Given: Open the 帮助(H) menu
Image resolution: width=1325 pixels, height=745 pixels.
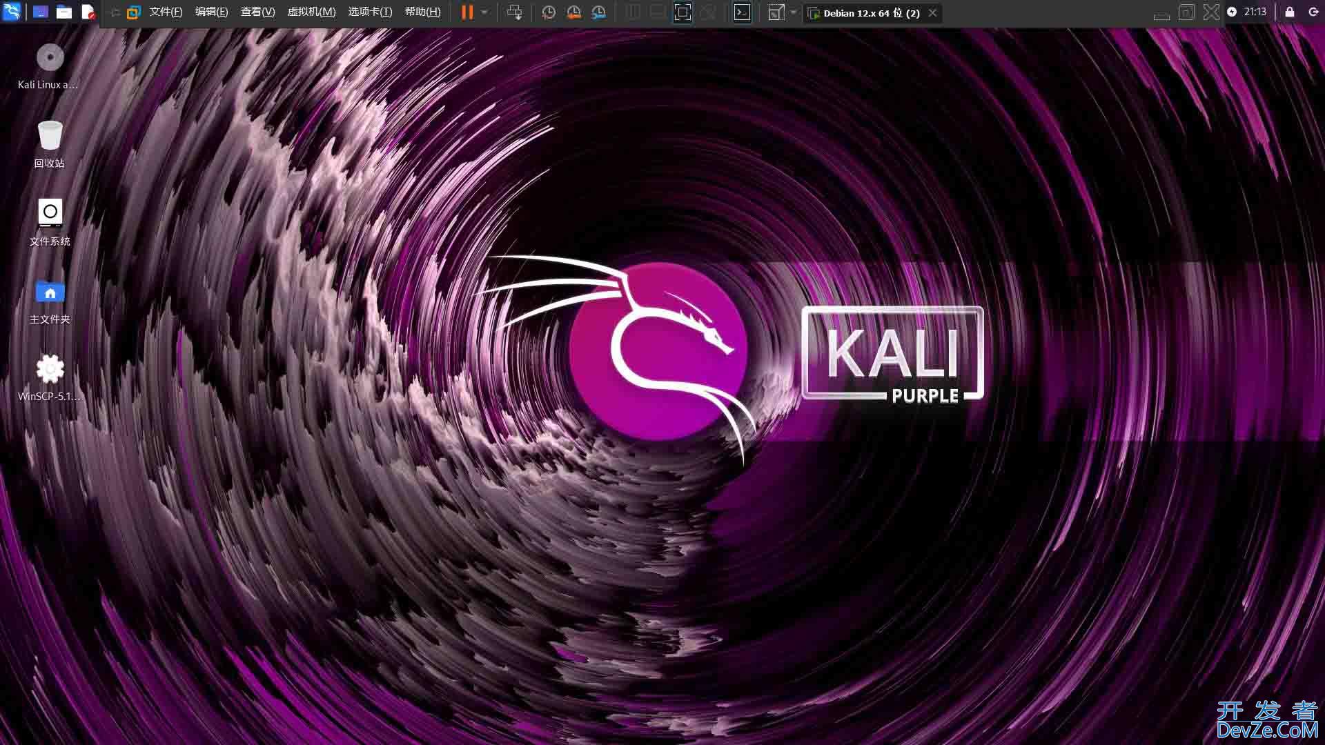Looking at the screenshot, I should tap(422, 12).
